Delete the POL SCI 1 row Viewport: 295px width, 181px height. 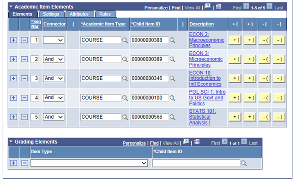[x=24, y=98]
